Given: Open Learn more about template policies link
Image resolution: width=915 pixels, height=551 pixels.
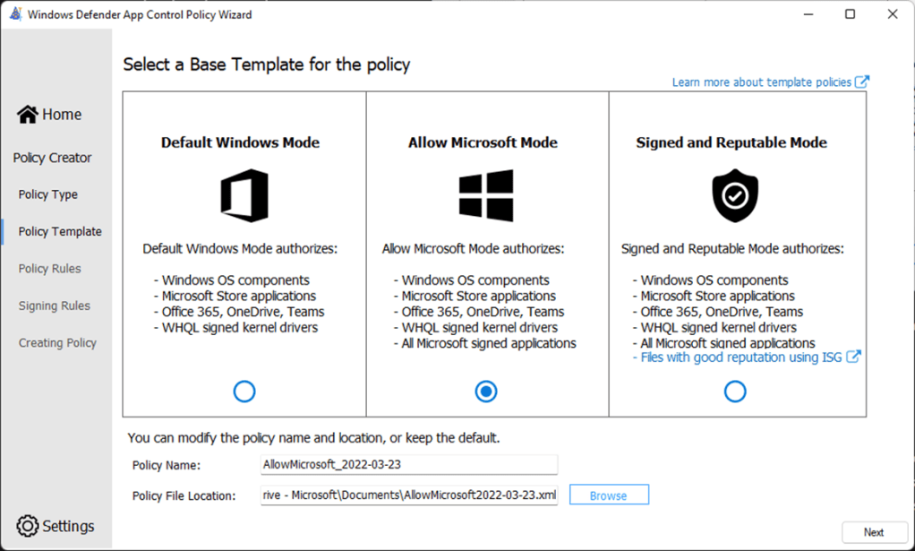Looking at the screenshot, I should click(x=762, y=82).
